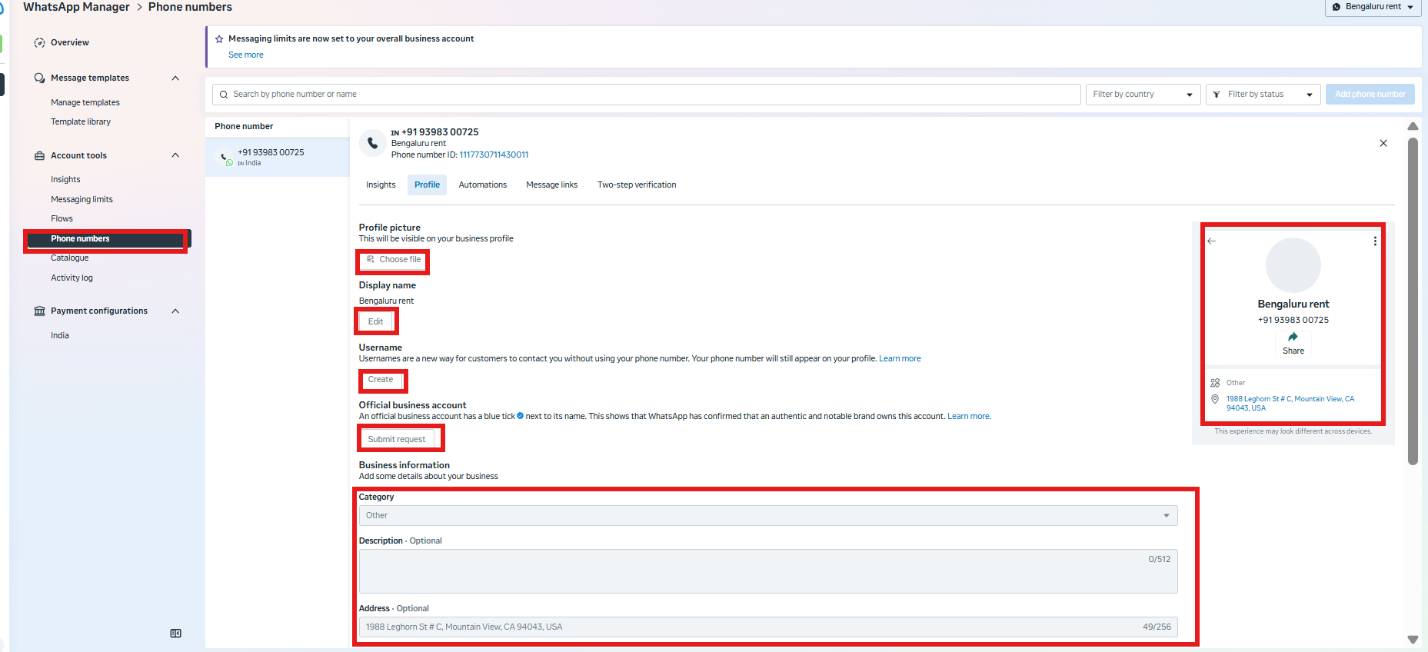This screenshot has width=1428, height=652.
Task: Select +91 93983 00725 in phone list
Action: pos(277,157)
